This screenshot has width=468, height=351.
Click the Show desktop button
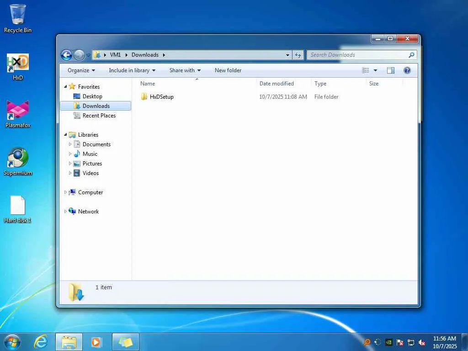click(x=465, y=342)
